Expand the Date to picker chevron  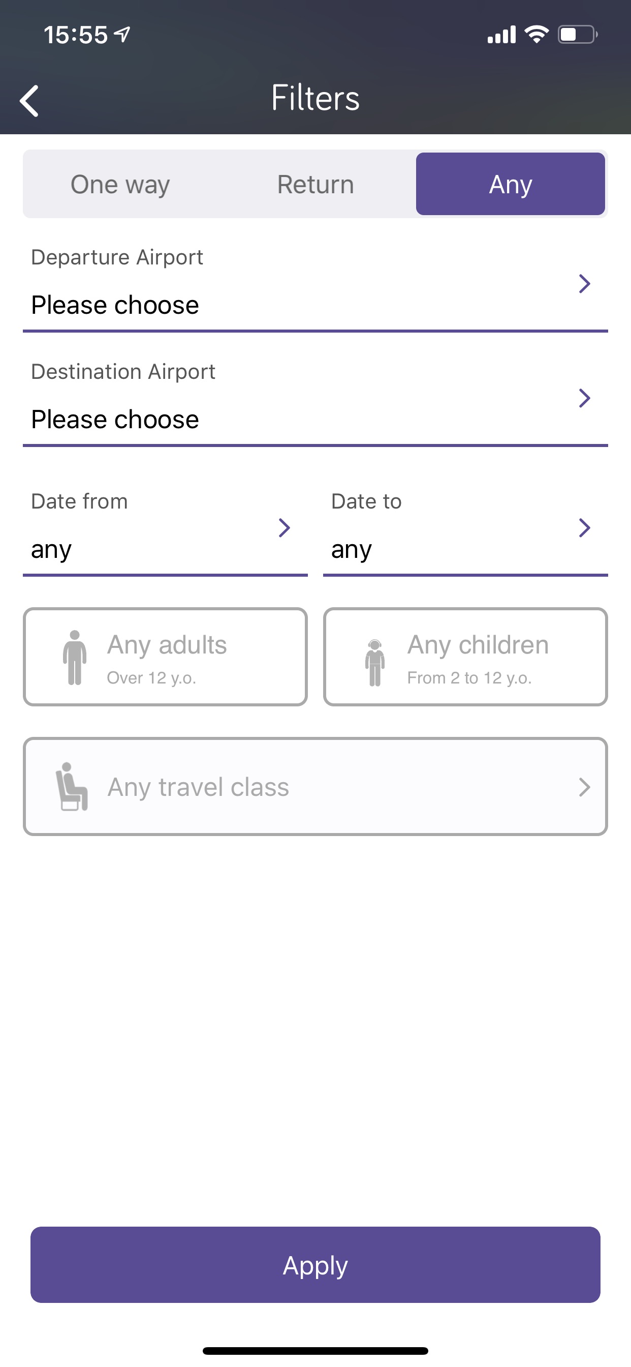point(584,527)
